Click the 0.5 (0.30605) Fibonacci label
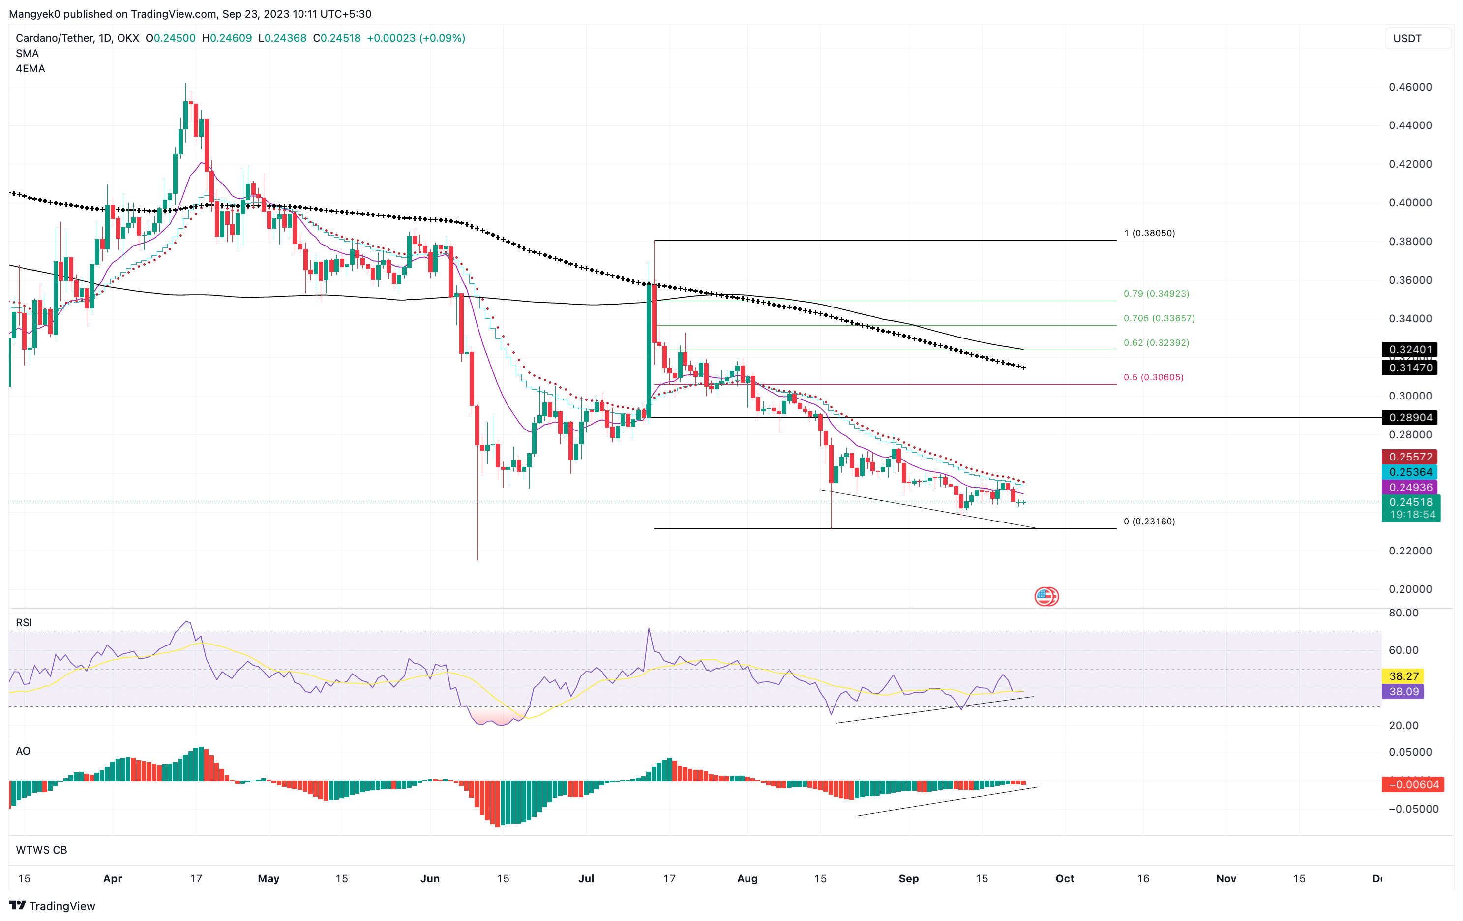The image size is (1463, 921). (1153, 377)
